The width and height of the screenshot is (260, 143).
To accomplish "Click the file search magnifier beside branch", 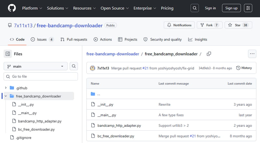I will [74, 66].
